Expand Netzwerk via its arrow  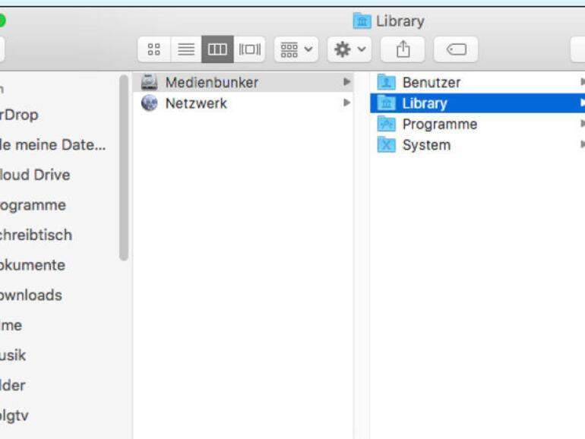pyautogui.click(x=346, y=103)
